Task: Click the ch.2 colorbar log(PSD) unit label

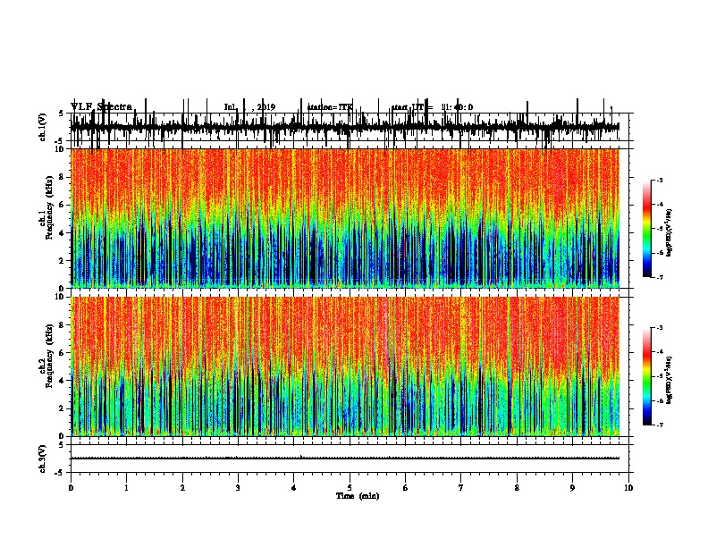Action: [x=669, y=380]
